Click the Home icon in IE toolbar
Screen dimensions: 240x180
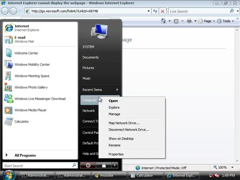(x=163, y=21)
